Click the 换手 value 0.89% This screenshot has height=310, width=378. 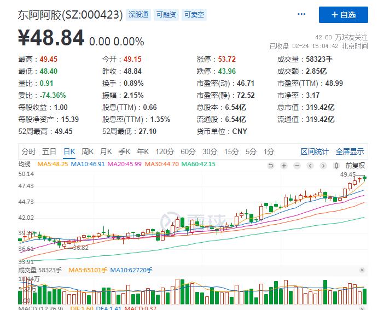coord(134,83)
